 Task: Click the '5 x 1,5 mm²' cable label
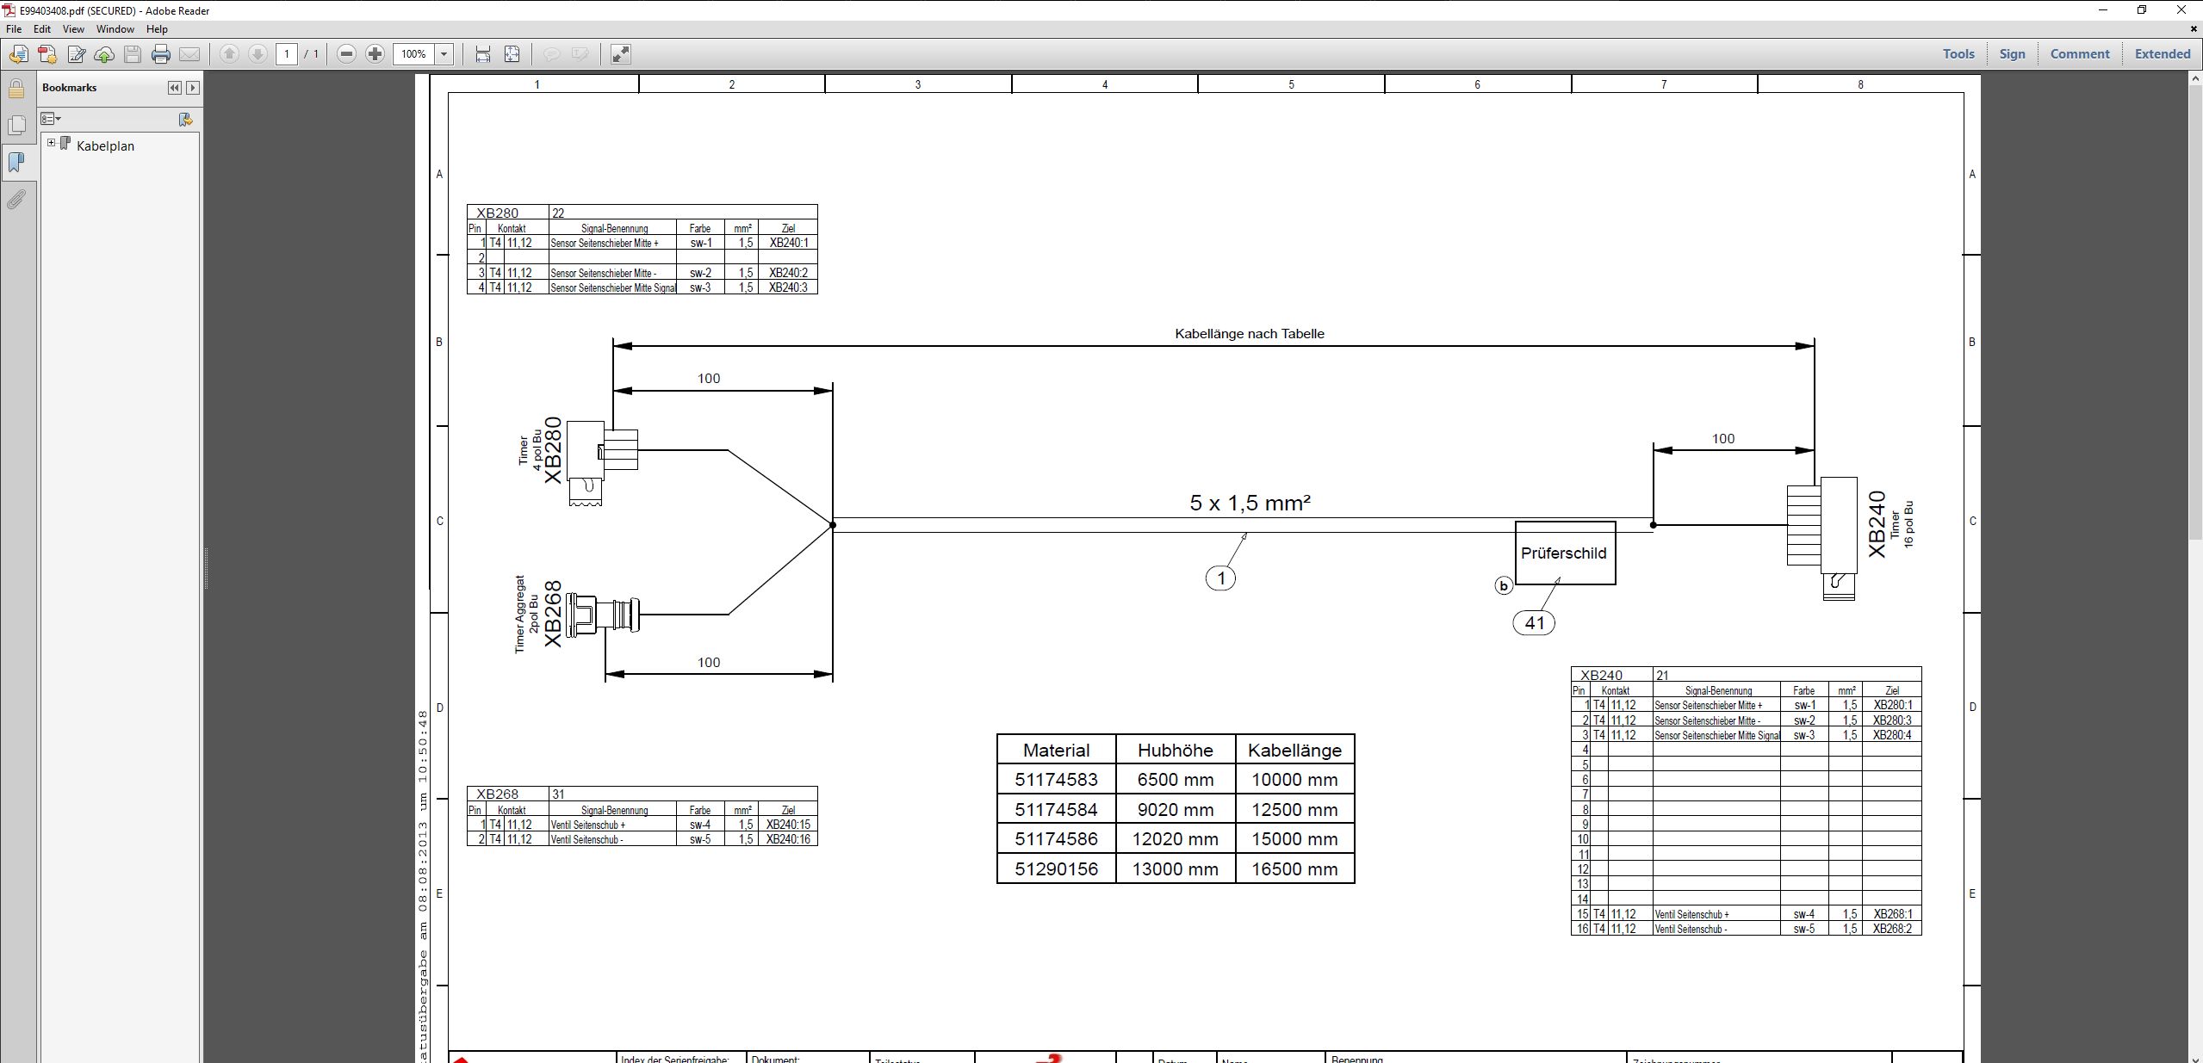[1250, 503]
